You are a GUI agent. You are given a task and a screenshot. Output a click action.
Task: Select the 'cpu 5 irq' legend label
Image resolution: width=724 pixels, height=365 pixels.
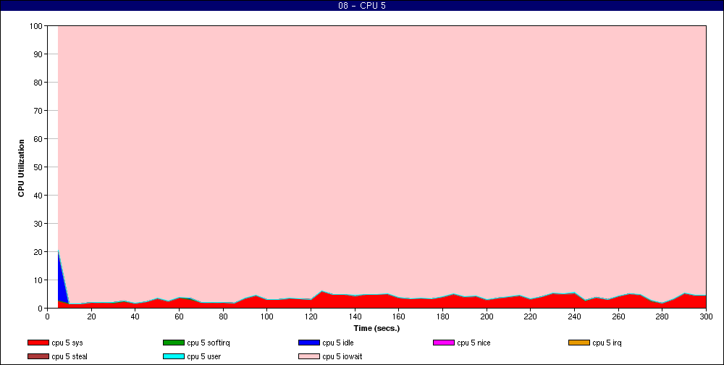point(607,343)
